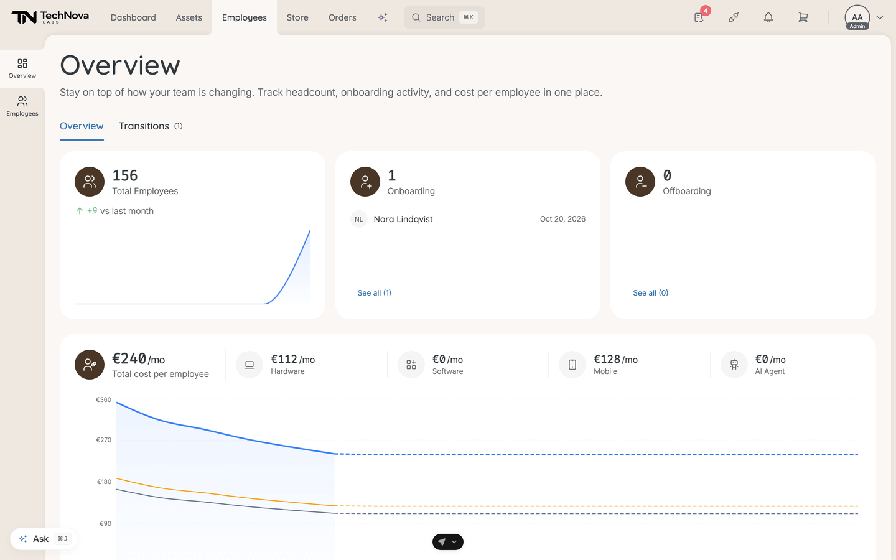This screenshot has width=896, height=560.
Task: Click the AA Admin avatar
Action: pos(857,17)
